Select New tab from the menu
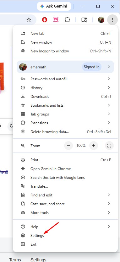Image resolution: width=120 pixels, height=262 pixels. click(65, 34)
